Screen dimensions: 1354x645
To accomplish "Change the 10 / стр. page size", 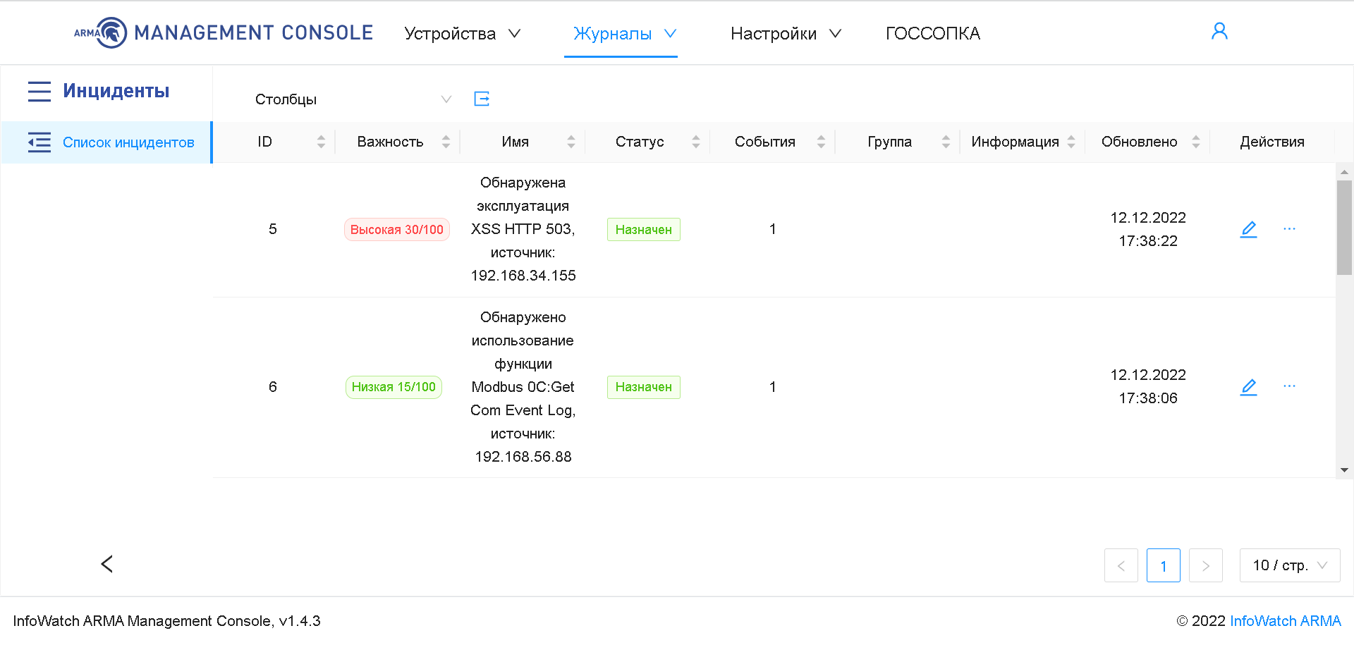I will tap(1289, 565).
